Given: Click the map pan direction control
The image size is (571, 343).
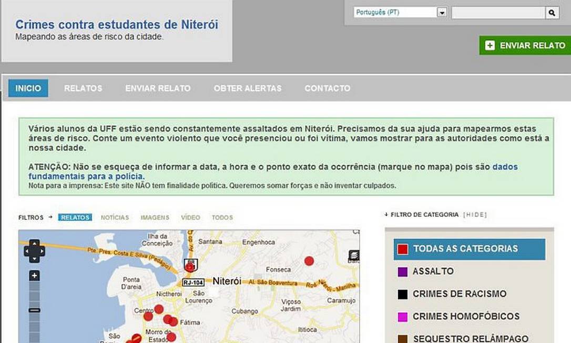Looking at the screenshot, I should click(x=34, y=251).
